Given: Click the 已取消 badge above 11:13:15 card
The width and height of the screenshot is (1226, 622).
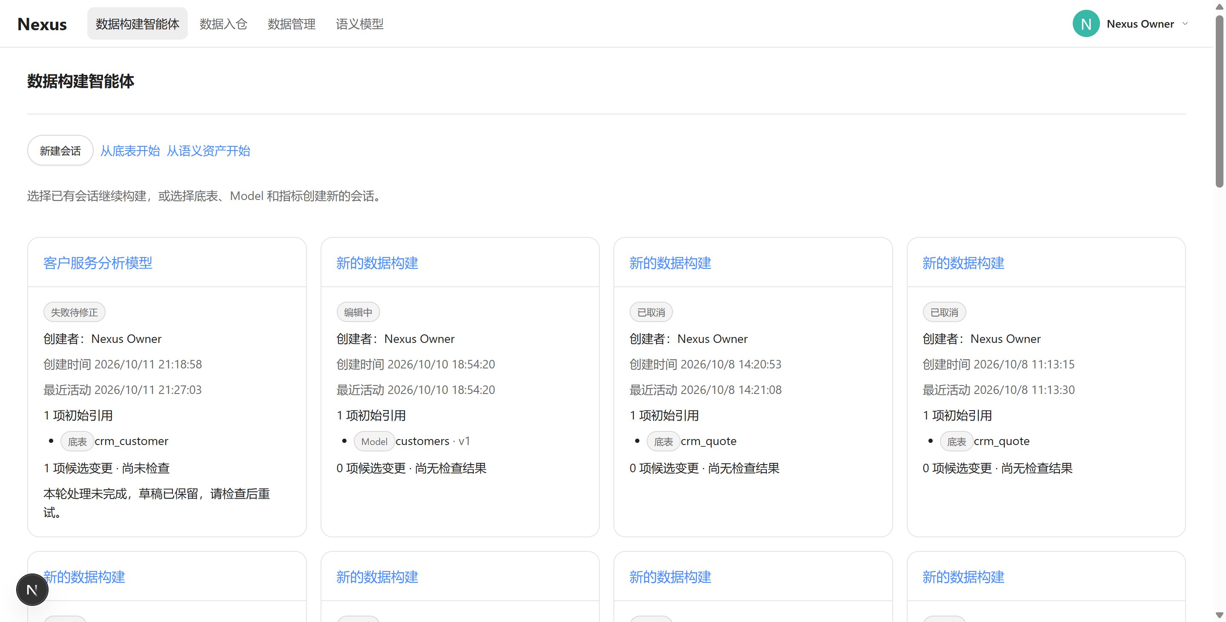Looking at the screenshot, I should pyautogui.click(x=944, y=312).
